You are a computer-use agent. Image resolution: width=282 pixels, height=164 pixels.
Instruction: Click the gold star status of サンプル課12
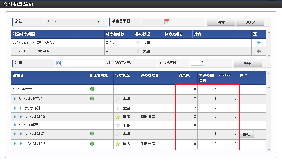[117, 117]
